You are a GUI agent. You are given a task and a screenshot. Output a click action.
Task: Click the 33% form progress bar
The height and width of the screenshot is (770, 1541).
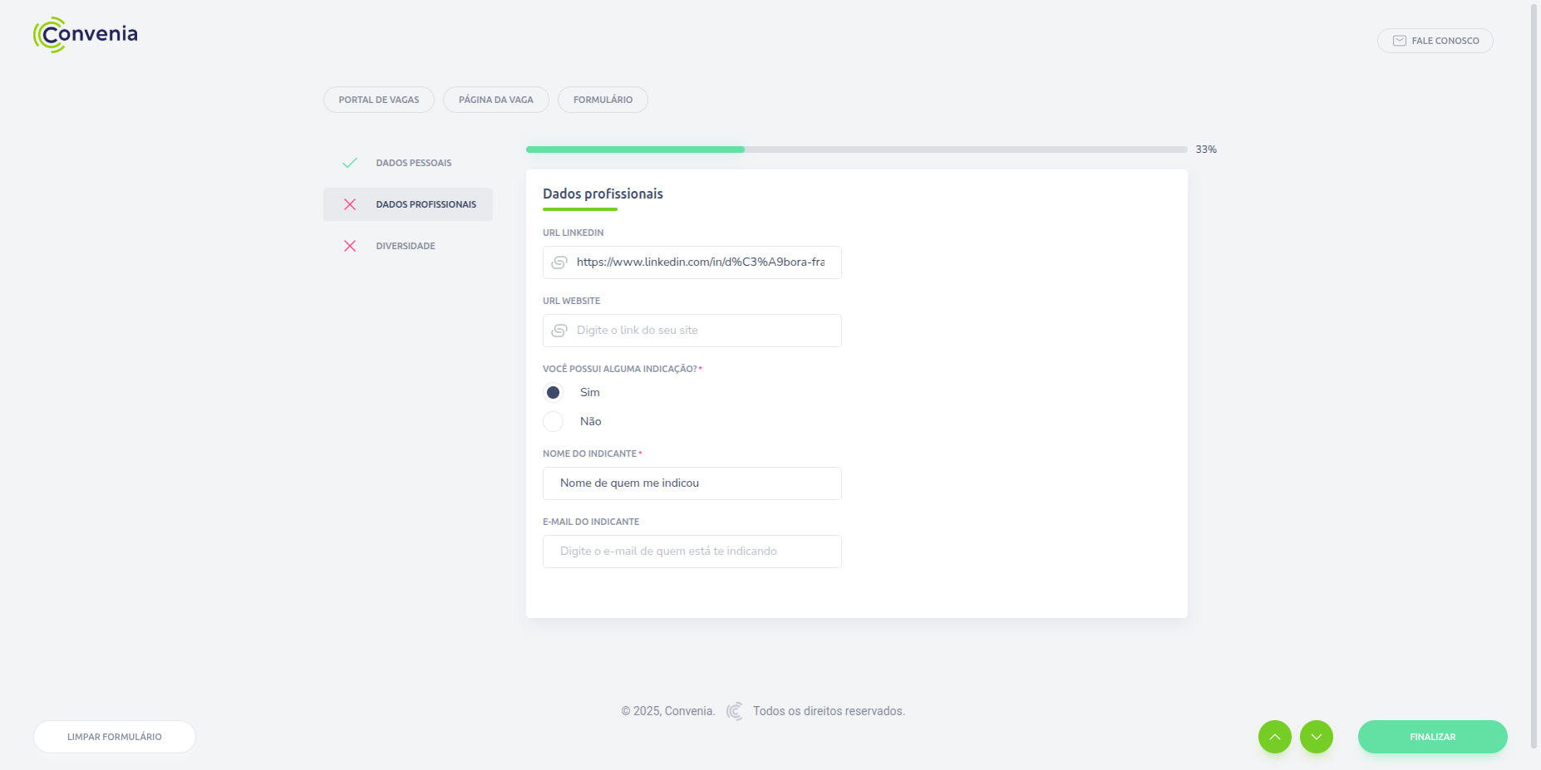tap(856, 150)
